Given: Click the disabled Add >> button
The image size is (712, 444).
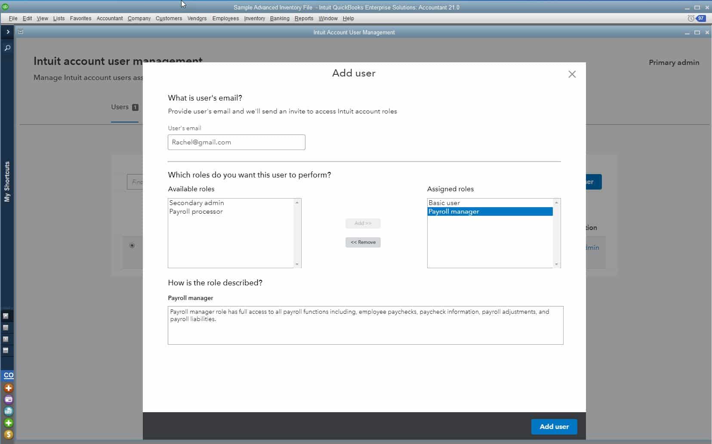Looking at the screenshot, I should [x=363, y=224].
